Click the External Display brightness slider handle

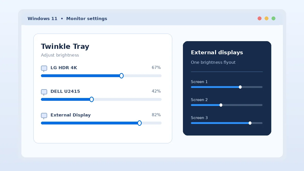[x=140, y=123]
